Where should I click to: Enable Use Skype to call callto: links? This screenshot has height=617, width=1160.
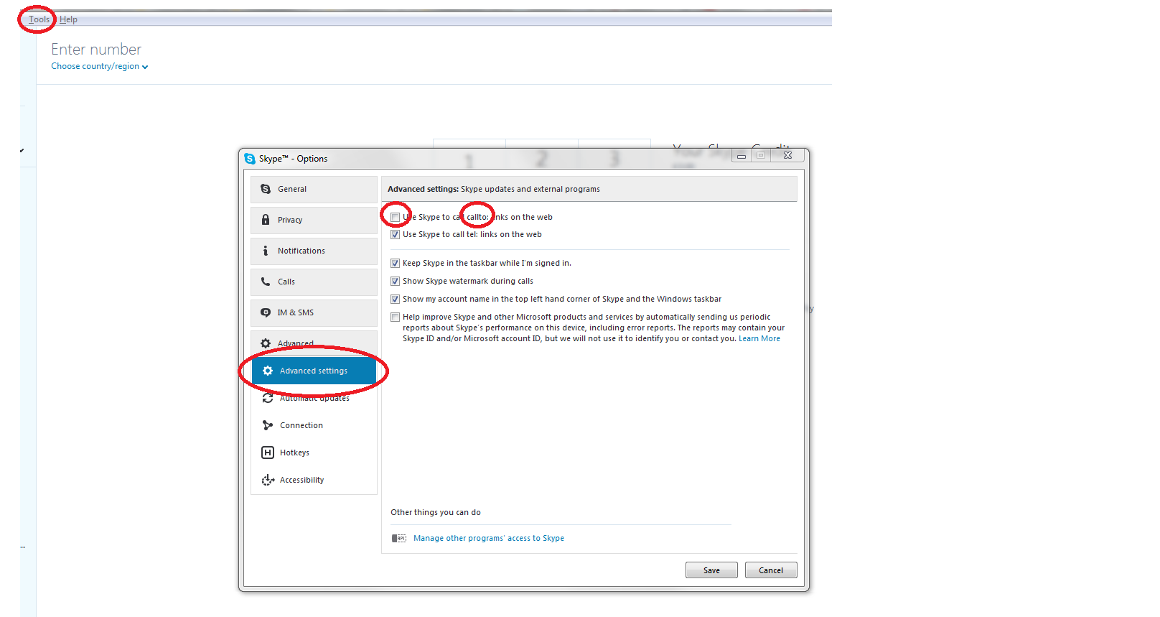click(x=395, y=217)
